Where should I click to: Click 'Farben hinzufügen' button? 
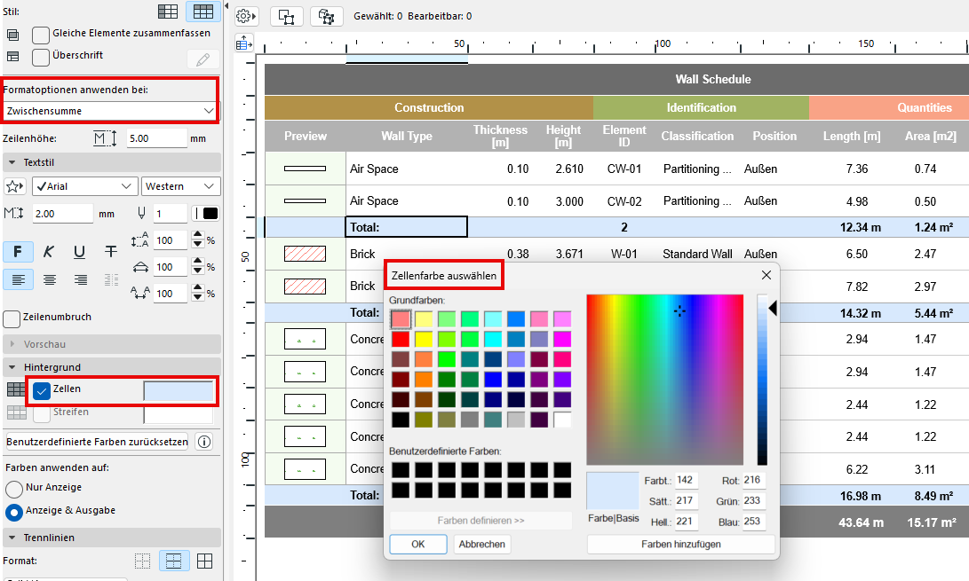tap(680, 544)
